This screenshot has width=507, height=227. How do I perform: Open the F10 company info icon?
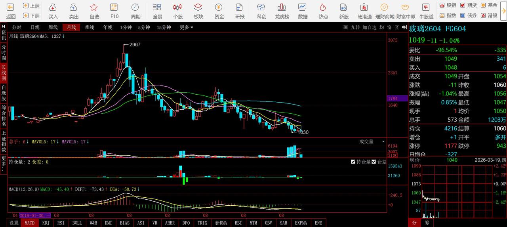pyautogui.click(x=114, y=7)
